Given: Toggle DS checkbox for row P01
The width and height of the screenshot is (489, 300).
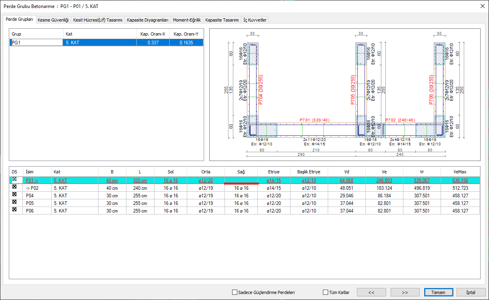Looking at the screenshot, I should (15, 180).
